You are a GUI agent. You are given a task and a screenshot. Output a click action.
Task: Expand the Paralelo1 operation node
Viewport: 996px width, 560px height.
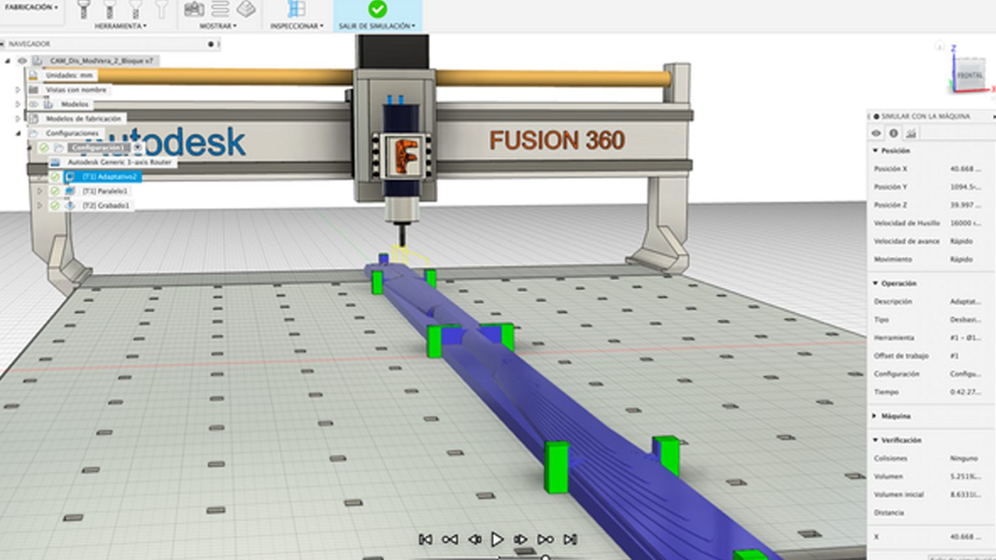tap(40, 191)
